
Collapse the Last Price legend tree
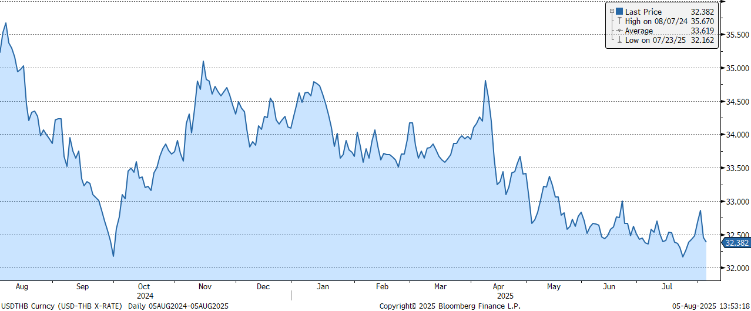612,12
